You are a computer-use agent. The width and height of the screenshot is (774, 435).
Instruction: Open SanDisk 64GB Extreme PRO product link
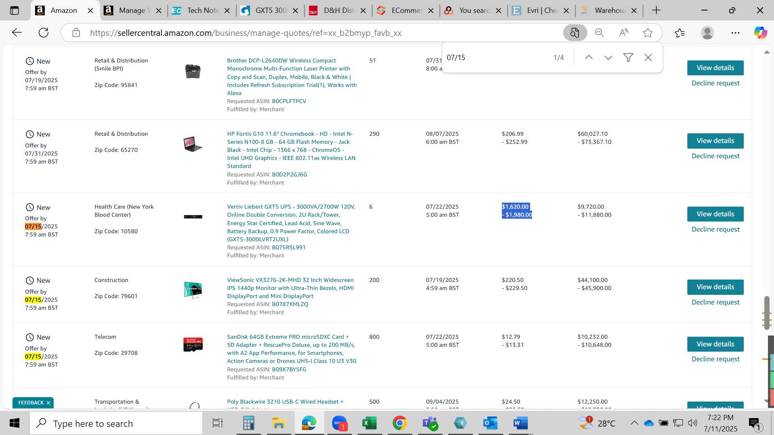point(291,349)
